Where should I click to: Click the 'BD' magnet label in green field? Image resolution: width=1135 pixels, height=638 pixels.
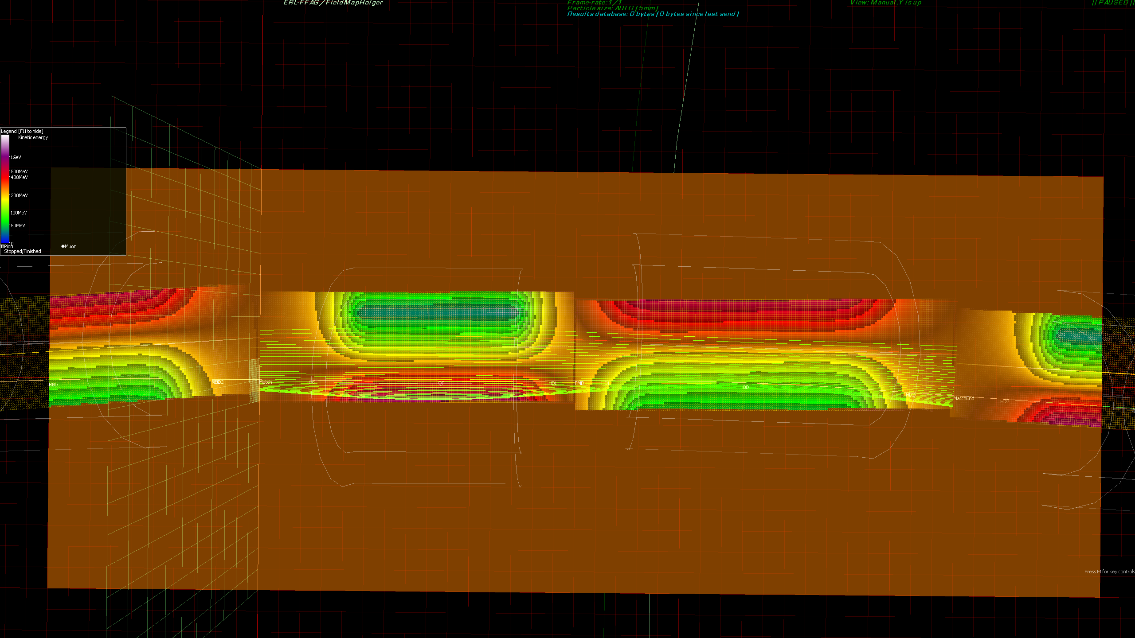746,387
